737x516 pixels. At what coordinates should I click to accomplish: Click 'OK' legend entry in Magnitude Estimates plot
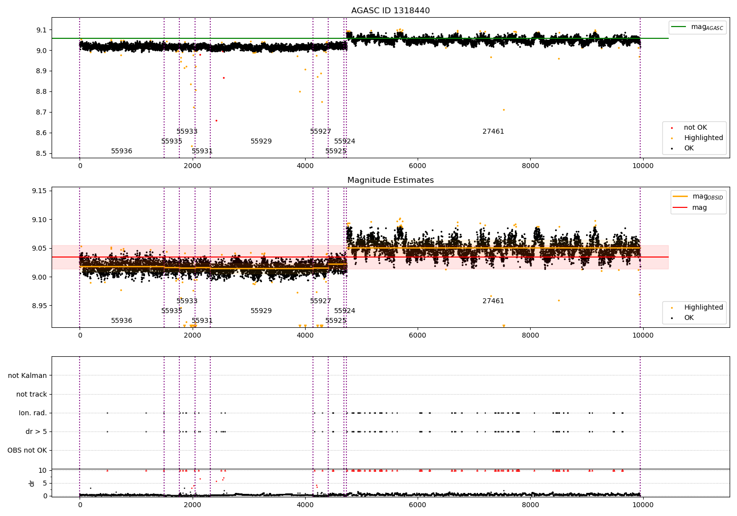(689, 318)
